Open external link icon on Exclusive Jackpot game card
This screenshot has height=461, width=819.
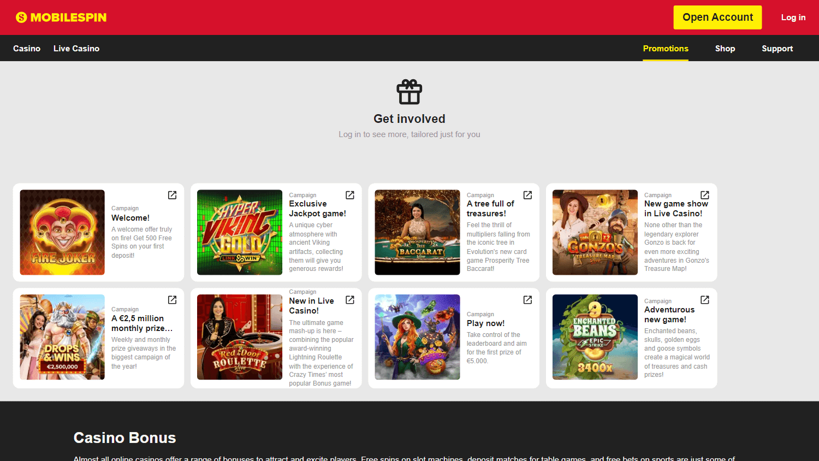(x=350, y=195)
